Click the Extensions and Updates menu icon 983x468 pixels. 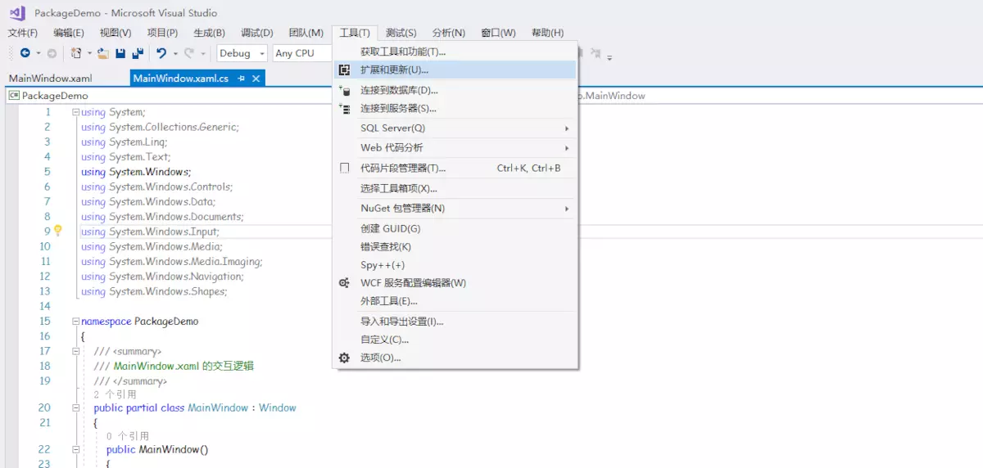tap(345, 70)
